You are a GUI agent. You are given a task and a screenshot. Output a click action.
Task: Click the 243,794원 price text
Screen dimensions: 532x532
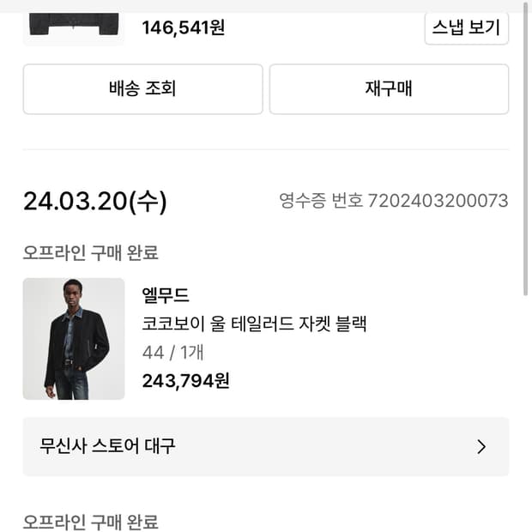[185, 380]
